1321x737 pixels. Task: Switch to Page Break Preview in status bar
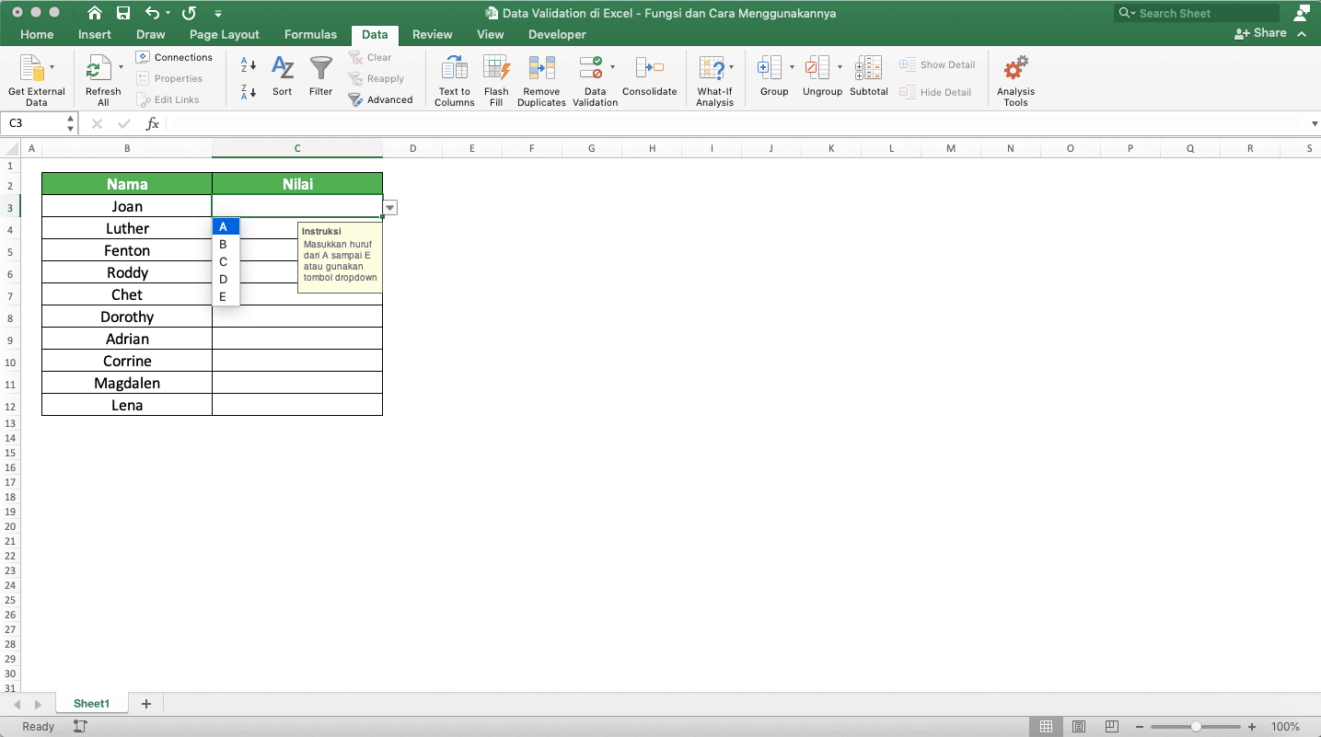point(1112,727)
